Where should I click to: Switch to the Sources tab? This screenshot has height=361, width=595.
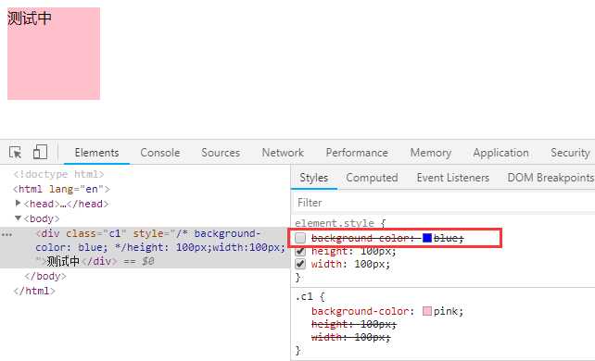tap(221, 153)
